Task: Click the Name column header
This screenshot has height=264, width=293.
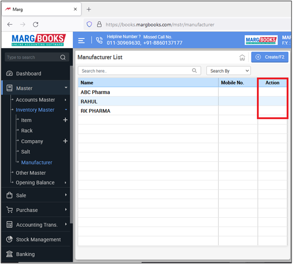Action: pos(148,83)
